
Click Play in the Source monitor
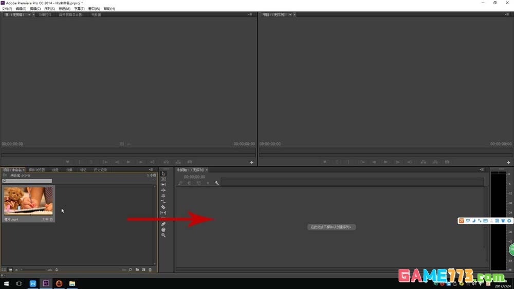(128, 162)
